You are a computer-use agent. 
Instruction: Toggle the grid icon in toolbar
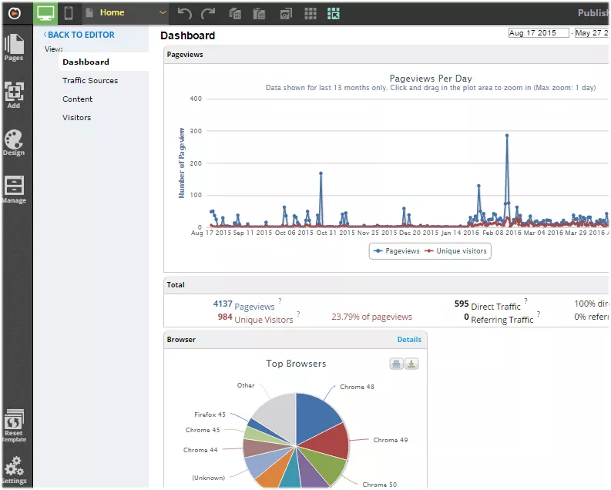(311, 14)
